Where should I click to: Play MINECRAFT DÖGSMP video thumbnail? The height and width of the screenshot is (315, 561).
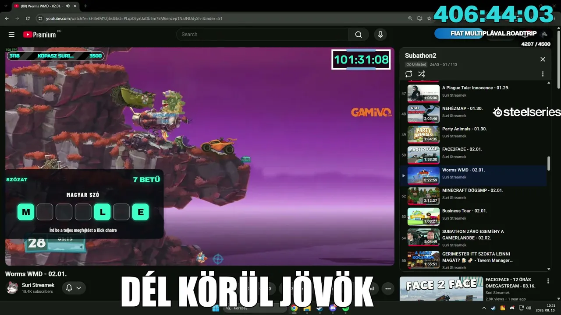click(423, 196)
